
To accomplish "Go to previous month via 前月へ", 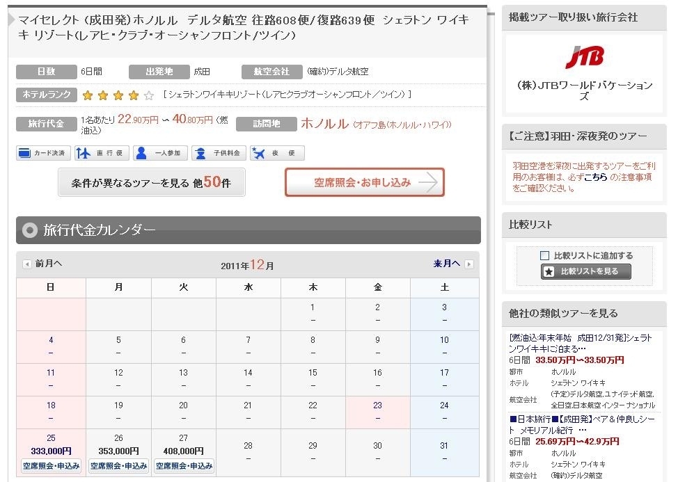I will pos(49,264).
